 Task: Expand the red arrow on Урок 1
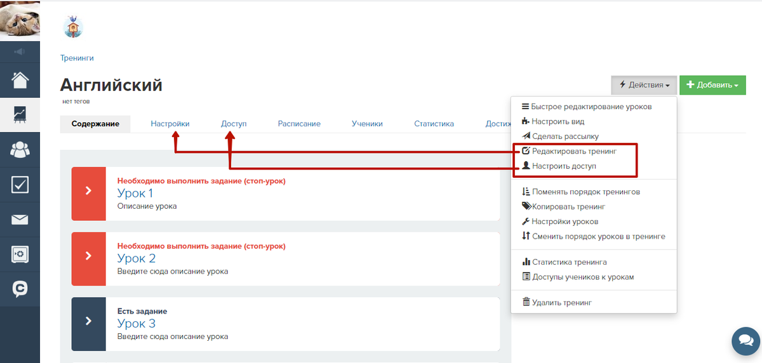tap(88, 190)
